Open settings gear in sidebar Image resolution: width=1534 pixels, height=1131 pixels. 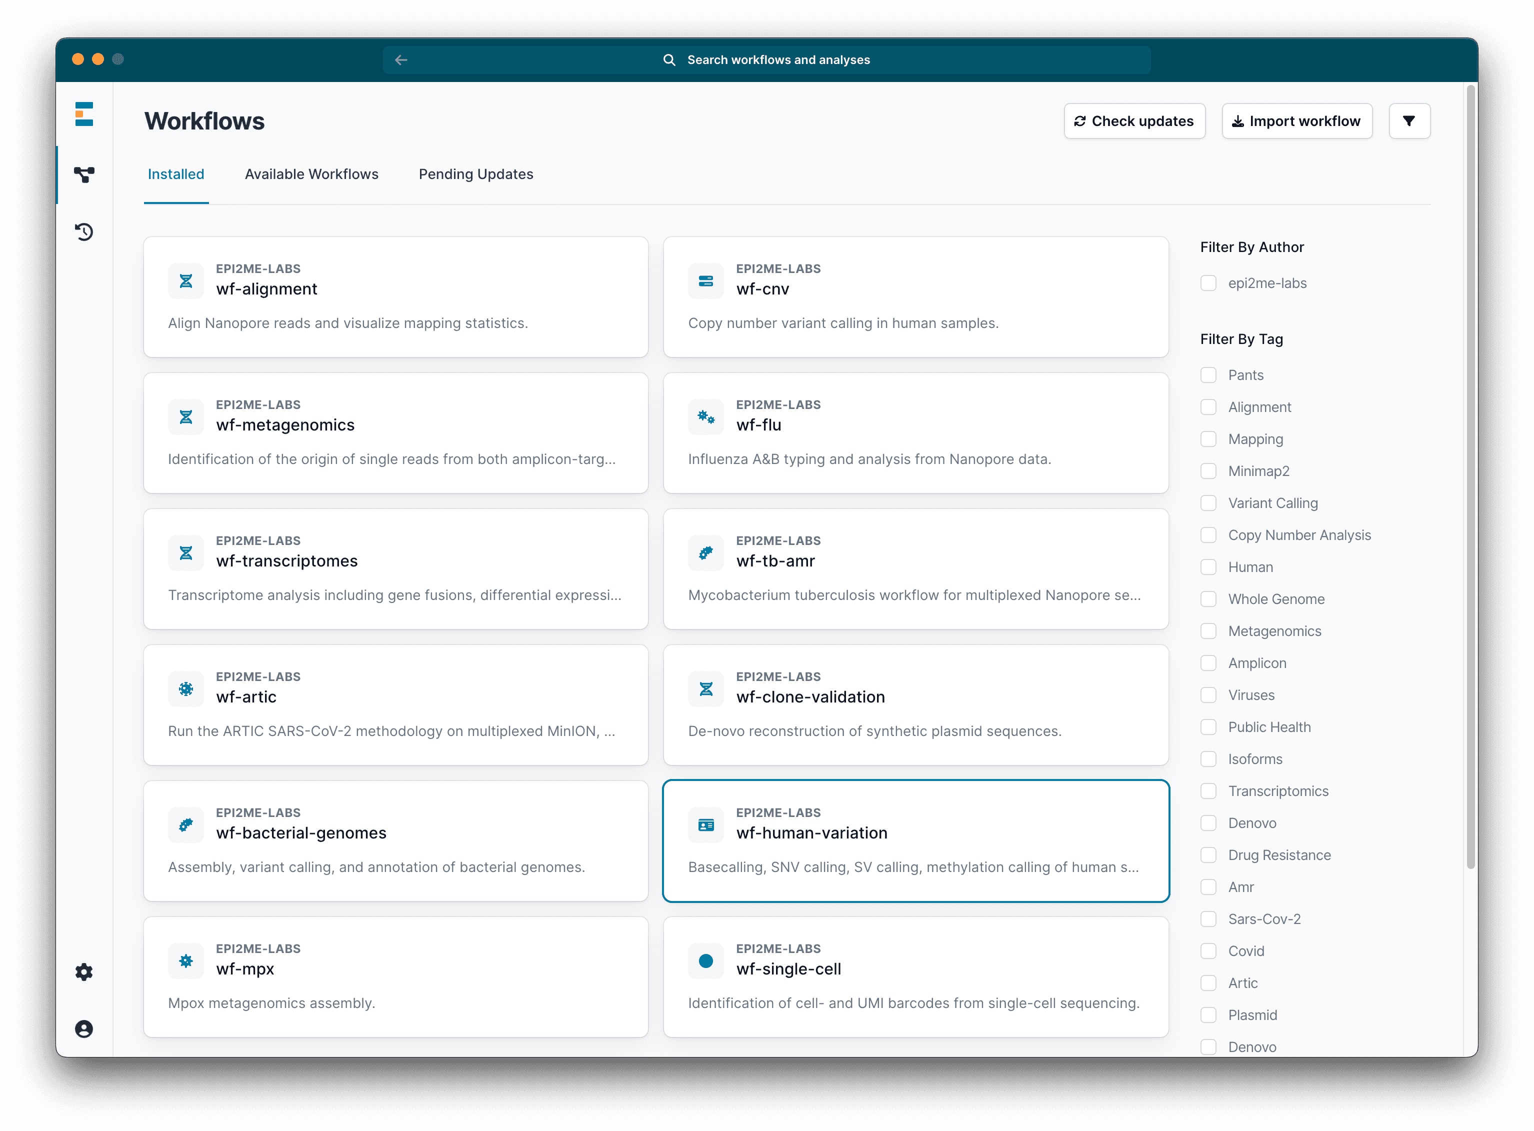click(84, 971)
